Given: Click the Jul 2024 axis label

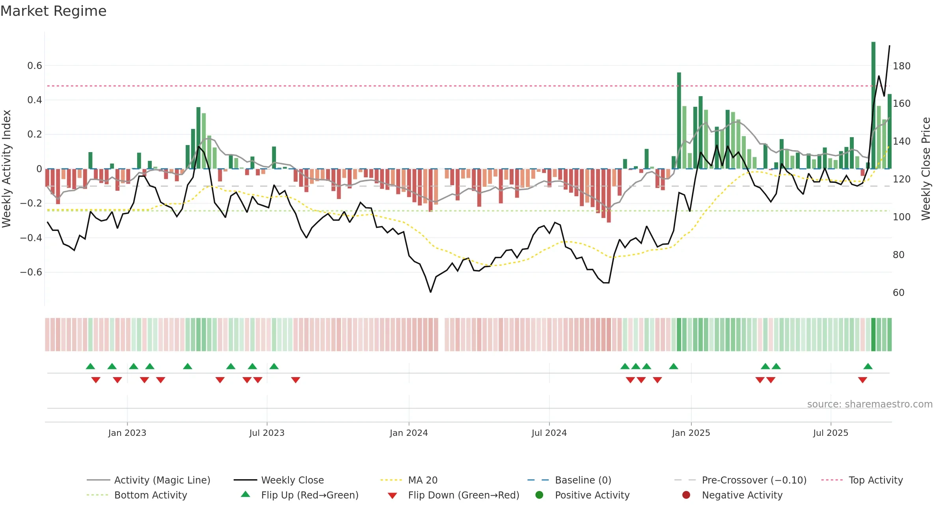Looking at the screenshot, I should tap(549, 433).
